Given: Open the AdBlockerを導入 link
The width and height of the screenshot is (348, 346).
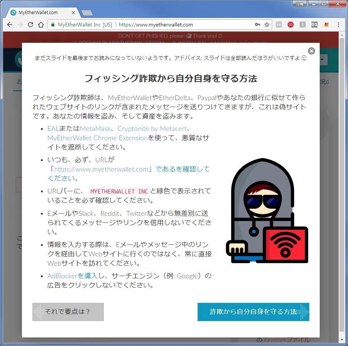Looking at the screenshot, I should [x=72, y=276].
